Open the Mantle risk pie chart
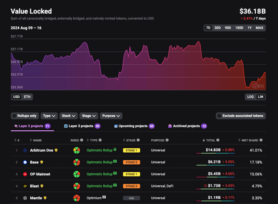 pyautogui.click(x=77, y=198)
